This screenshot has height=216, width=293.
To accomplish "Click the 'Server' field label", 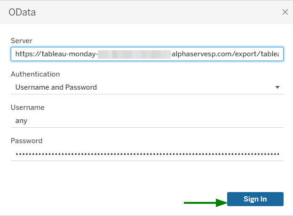I will [x=21, y=41].
